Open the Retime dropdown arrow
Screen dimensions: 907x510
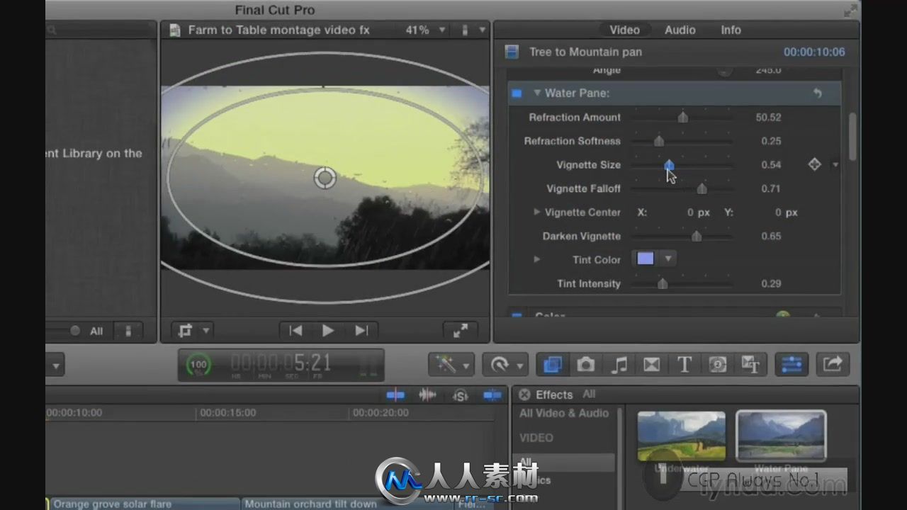pos(520,365)
